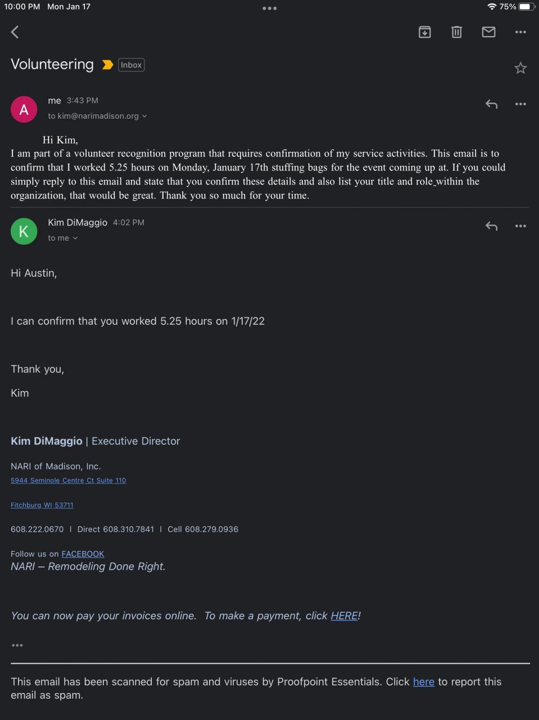This screenshot has width=539, height=720.
Task: Show trimmed content via three-dot expander
Action: pyautogui.click(x=17, y=645)
